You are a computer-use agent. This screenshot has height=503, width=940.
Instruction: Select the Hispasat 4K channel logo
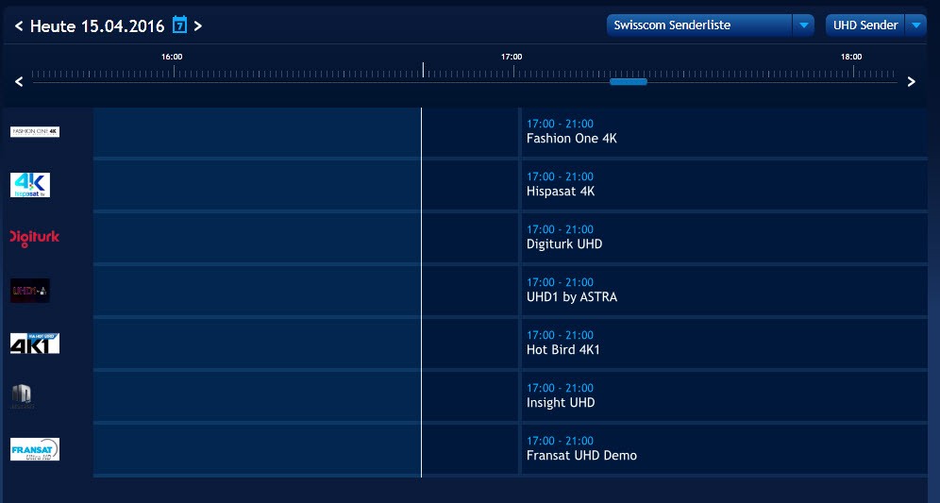pos(30,185)
